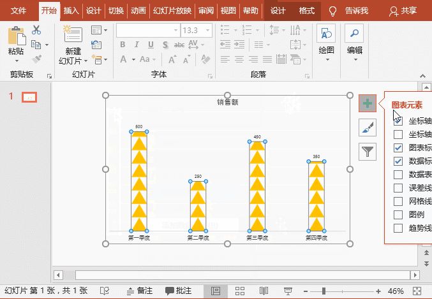Open Section dropdown in slides group

click(100, 59)
